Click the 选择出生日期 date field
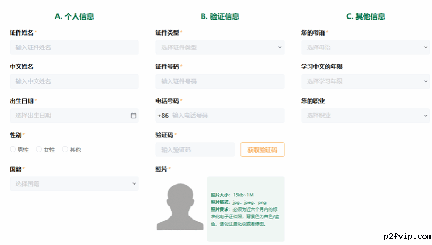Screen dimensions: 432x245 69,116
